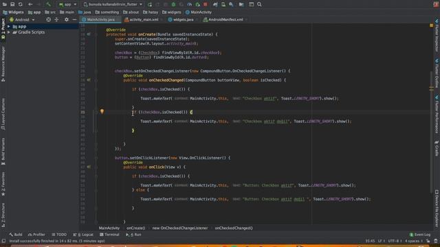Click the Attach Debugger to process icon
The height and width of the screenshot is (247, 440).
click(x=197, y=4)
